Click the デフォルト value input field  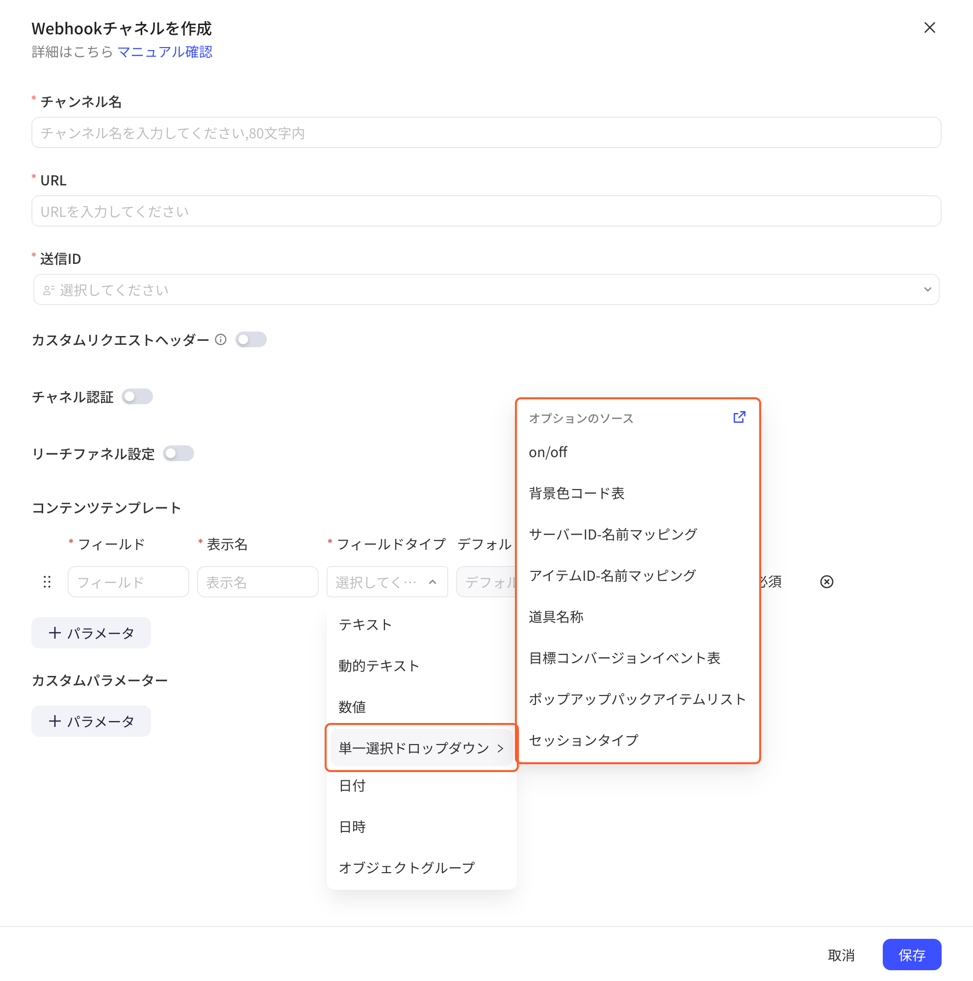[486, 582]
